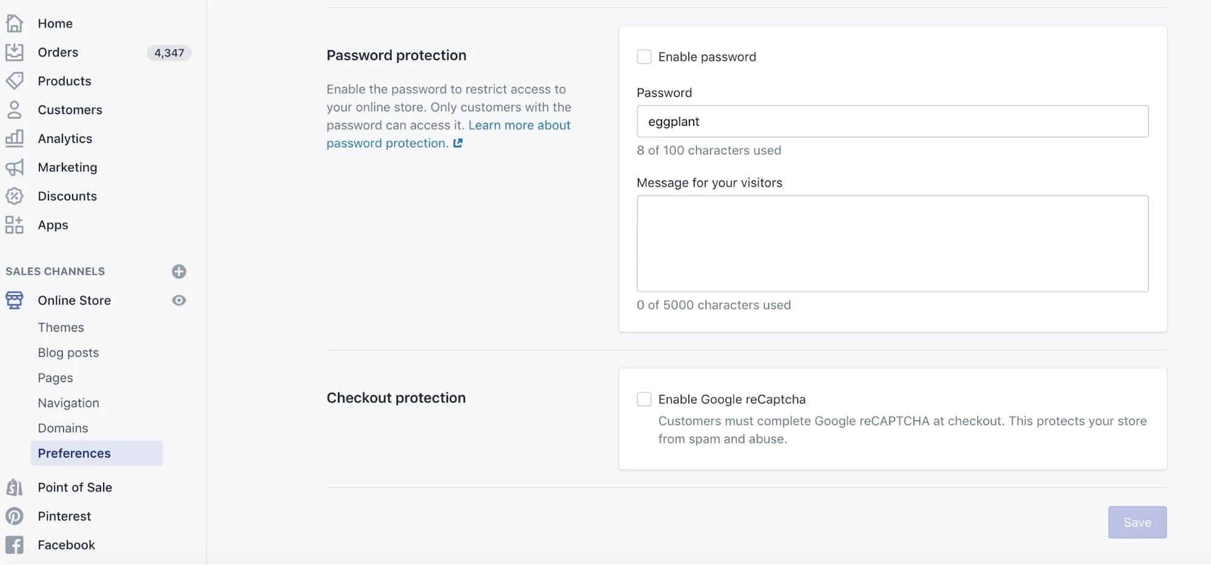Open Marketing via the megaphone icon

[15, 167]
